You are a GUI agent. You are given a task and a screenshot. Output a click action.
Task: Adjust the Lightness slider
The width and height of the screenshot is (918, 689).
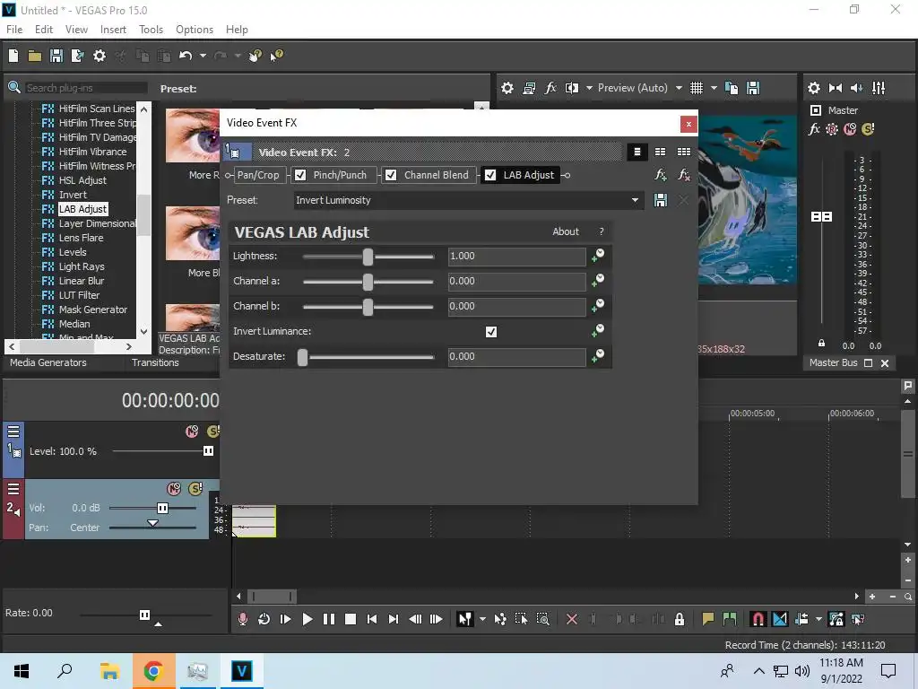368,257
